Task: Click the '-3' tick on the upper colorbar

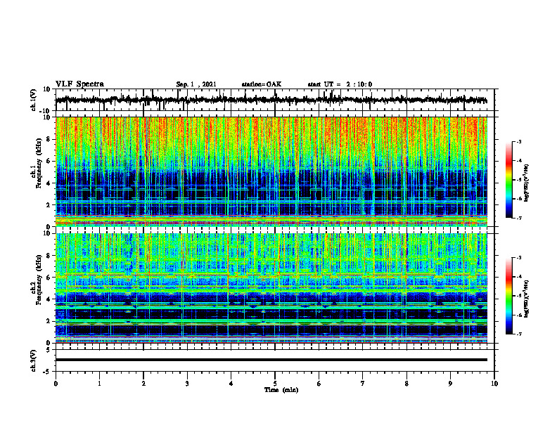Action: [x=518, y=142]
